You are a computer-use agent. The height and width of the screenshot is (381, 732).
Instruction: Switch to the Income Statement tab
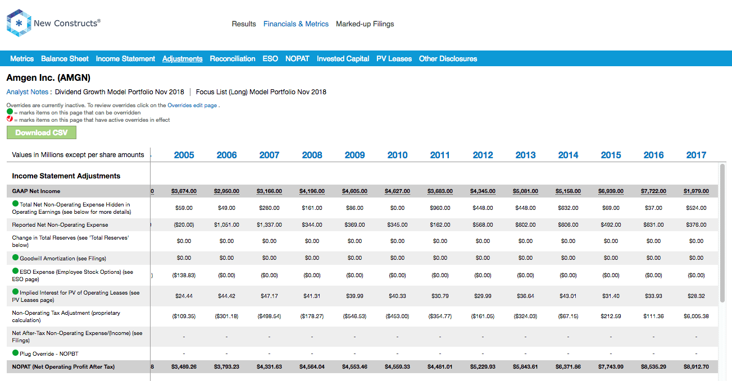tap(125, 58)
